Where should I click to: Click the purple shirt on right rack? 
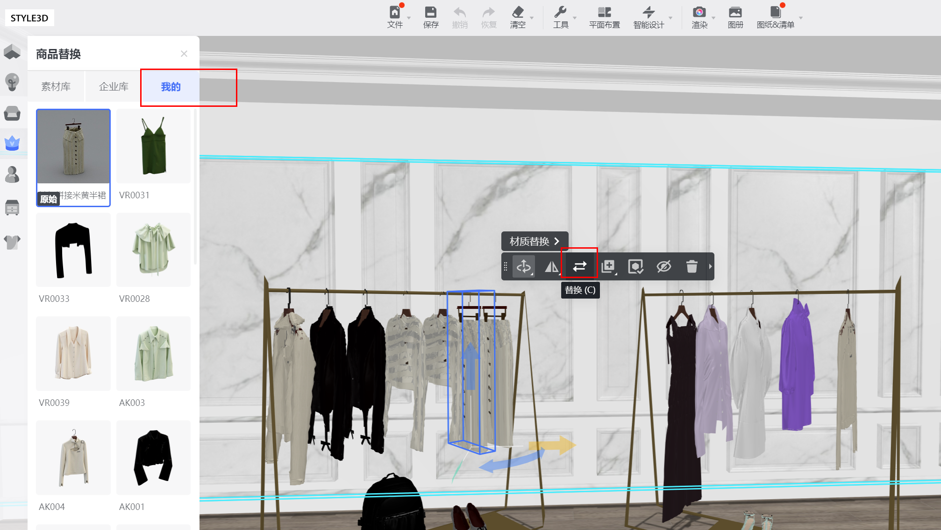[x=797, y=365]
